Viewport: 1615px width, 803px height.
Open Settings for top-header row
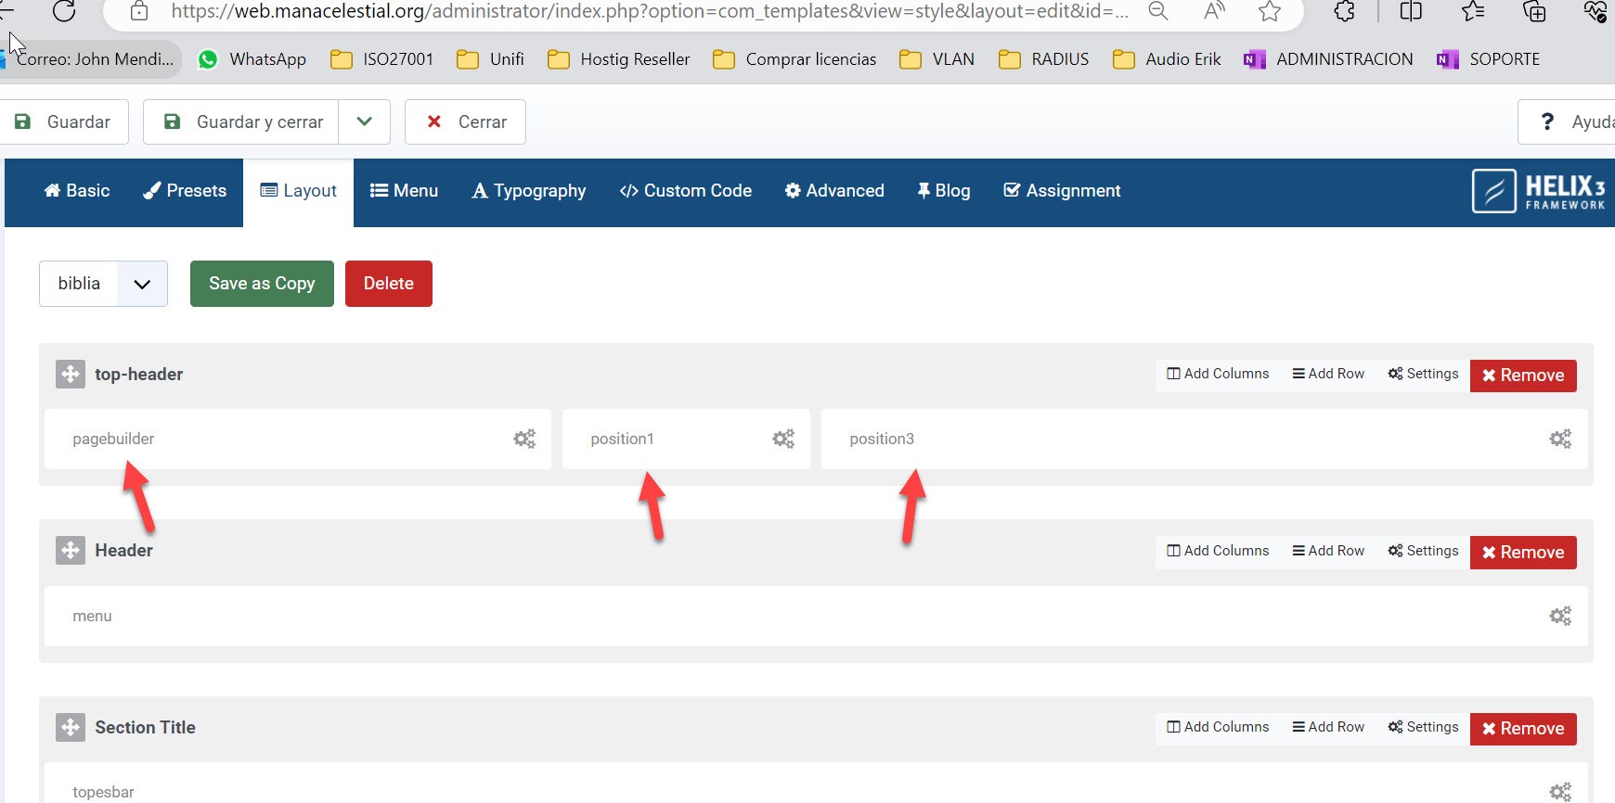(x=1423, y=374)
